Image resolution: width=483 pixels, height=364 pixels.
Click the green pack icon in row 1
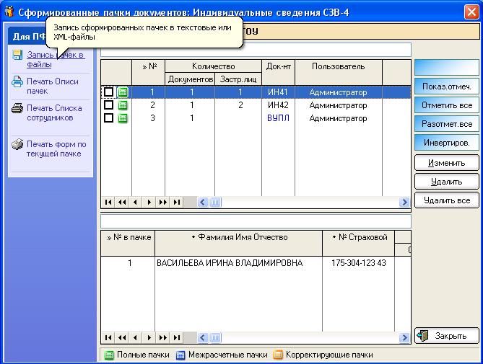point(123,92)
